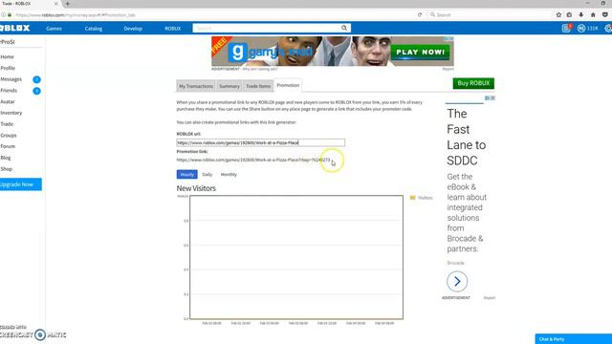612x344 pixels.
Task: Click the side ad arrow button
Action: tap(457, 282)
